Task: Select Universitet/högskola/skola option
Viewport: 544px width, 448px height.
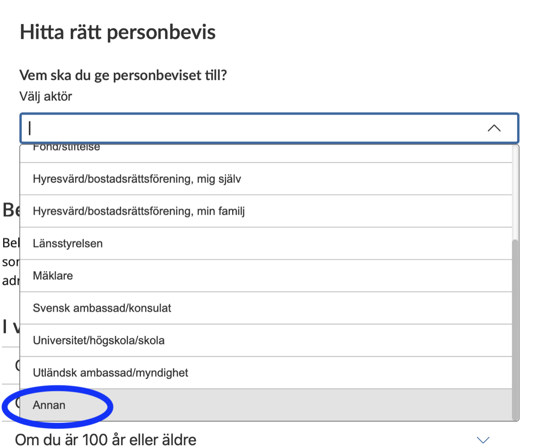Action: point(266,340)
